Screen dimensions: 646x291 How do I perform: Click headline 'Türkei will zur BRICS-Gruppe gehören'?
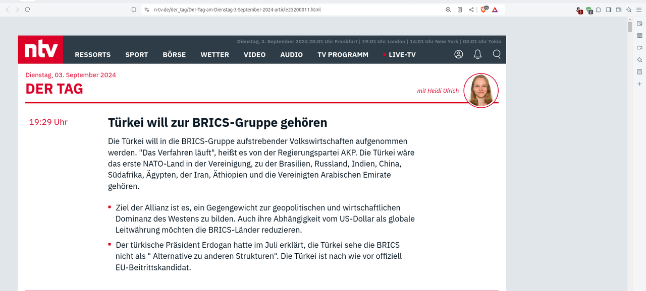218,122
